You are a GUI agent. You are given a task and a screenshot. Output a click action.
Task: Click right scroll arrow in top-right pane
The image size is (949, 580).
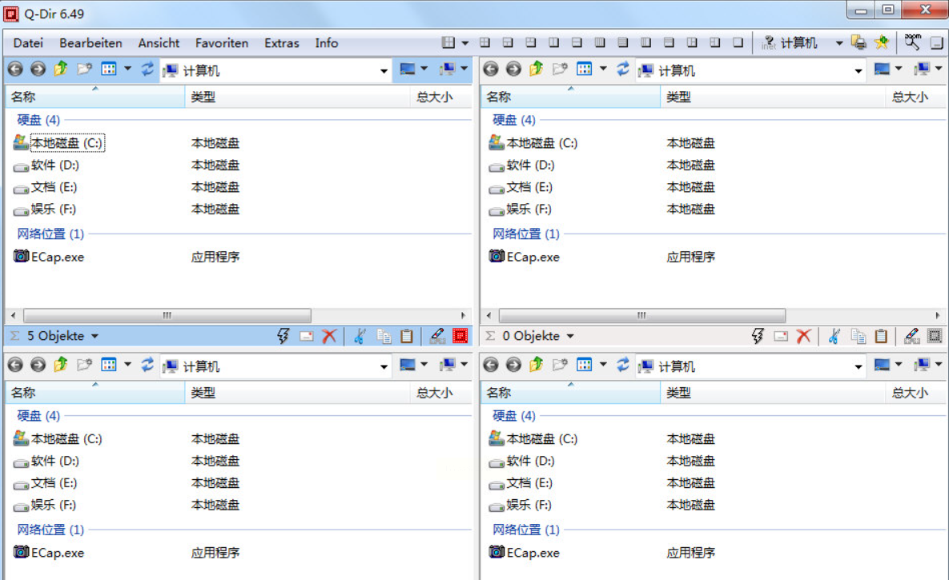pos(938,315)
